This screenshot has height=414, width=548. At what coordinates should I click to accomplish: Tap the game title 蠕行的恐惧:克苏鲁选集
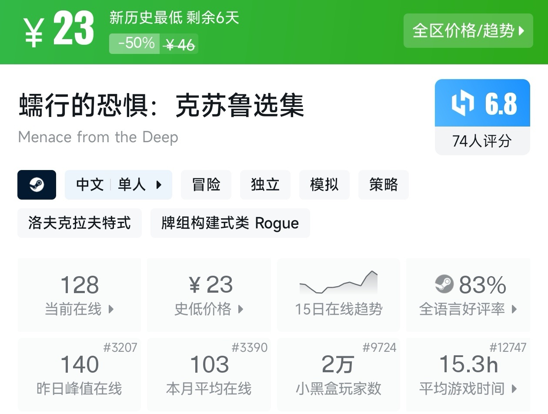click(x=161, y=105)
